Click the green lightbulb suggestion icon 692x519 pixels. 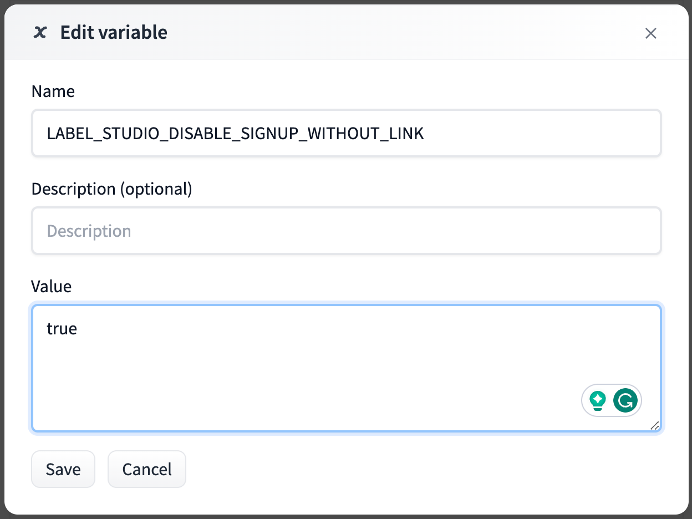597,400
